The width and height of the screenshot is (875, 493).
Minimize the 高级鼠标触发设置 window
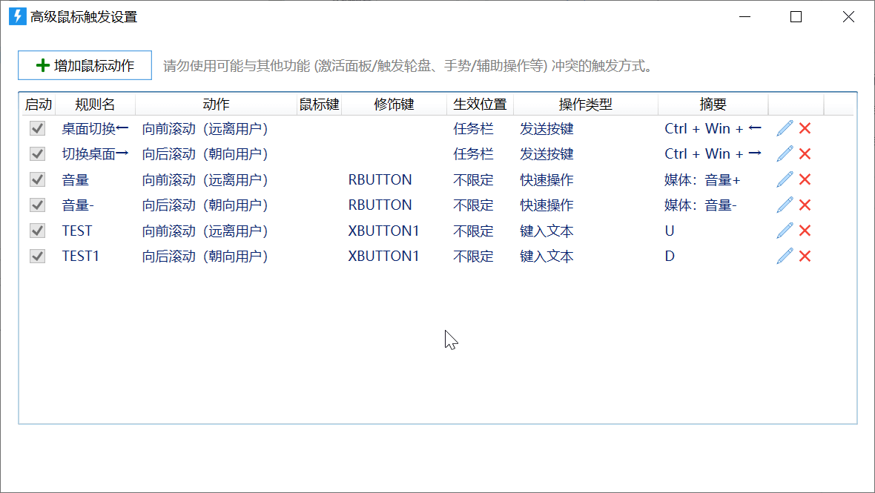pyautogui.click(x=744, y=17)
